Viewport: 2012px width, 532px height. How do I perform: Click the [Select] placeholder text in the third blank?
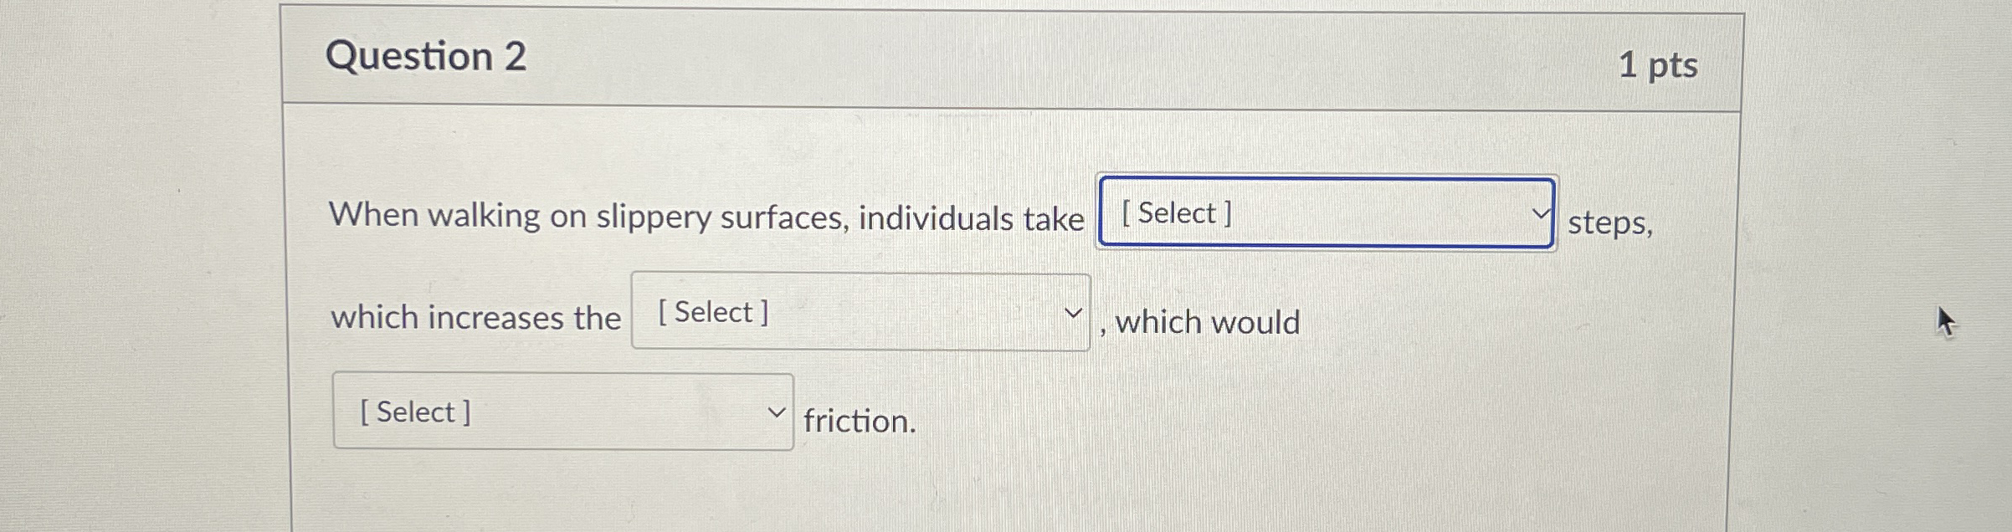pos(413,410)
